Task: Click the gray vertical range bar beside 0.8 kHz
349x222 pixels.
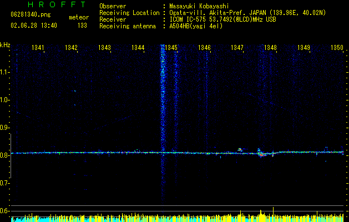Action: tap(11, 156)
